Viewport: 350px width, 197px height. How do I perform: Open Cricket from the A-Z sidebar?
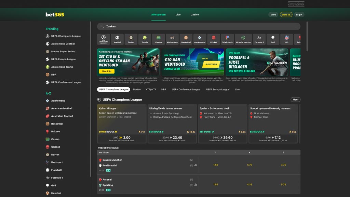[x=55, y=147]
